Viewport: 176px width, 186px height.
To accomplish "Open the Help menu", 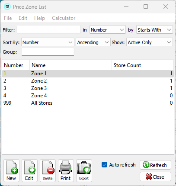I will tap(39, 18).
